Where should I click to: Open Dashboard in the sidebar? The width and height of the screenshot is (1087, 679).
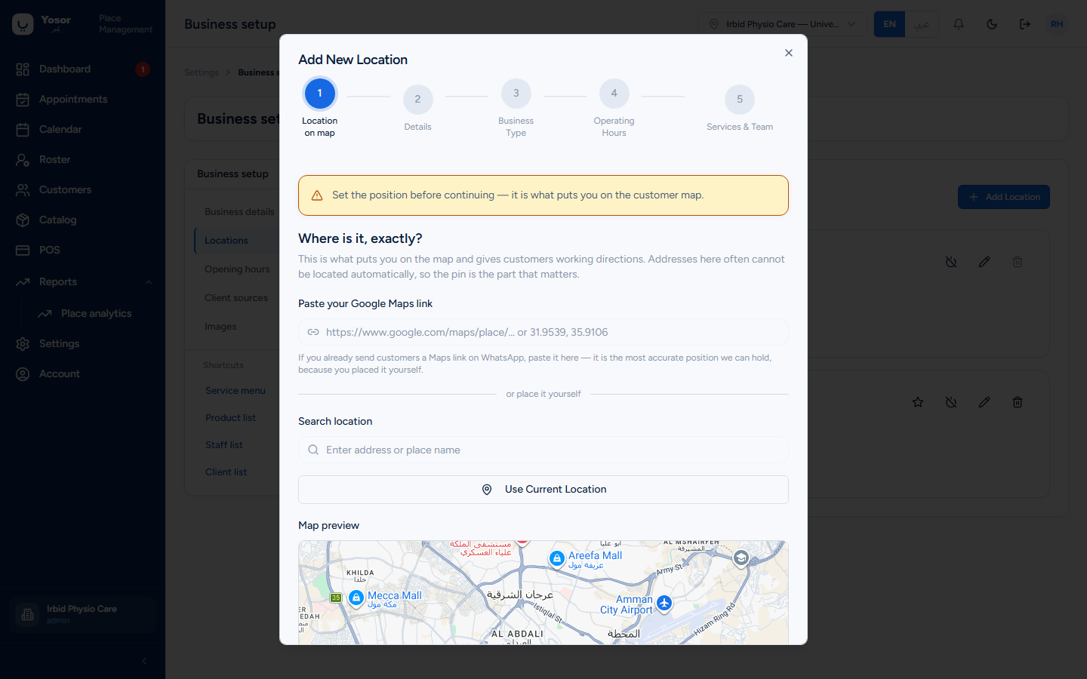(82, 69)
